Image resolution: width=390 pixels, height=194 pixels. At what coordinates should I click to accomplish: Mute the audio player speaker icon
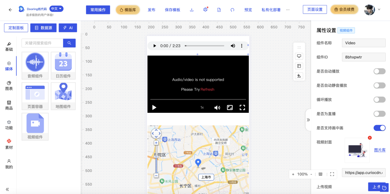pyautogui.click(x=233, y=46)
